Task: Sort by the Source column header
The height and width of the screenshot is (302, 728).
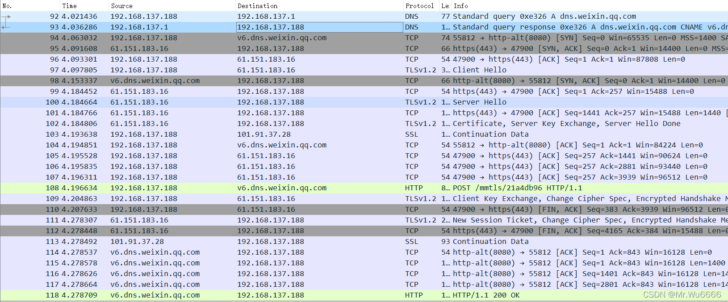Action: 122,6
